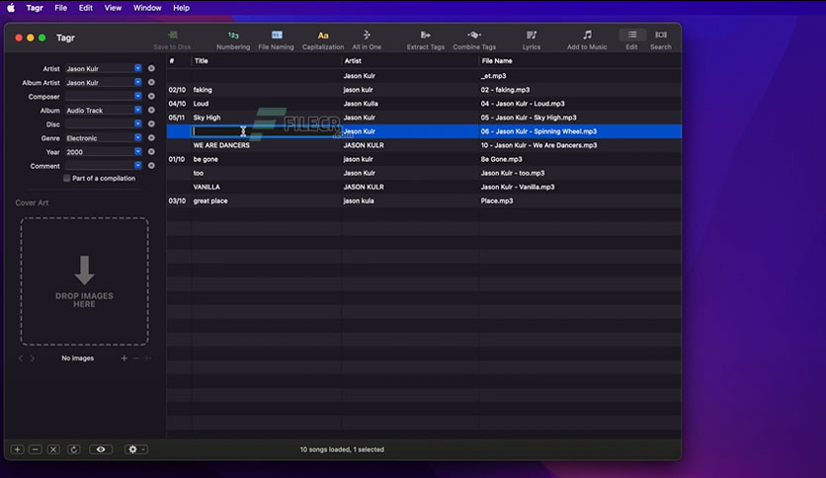This screenshot has height=478, width=826.
Task: Open the gear settings menu
Action: [x=136, y=449]
